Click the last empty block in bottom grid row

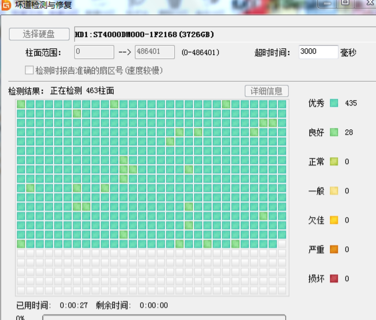[x=282, y=290]
